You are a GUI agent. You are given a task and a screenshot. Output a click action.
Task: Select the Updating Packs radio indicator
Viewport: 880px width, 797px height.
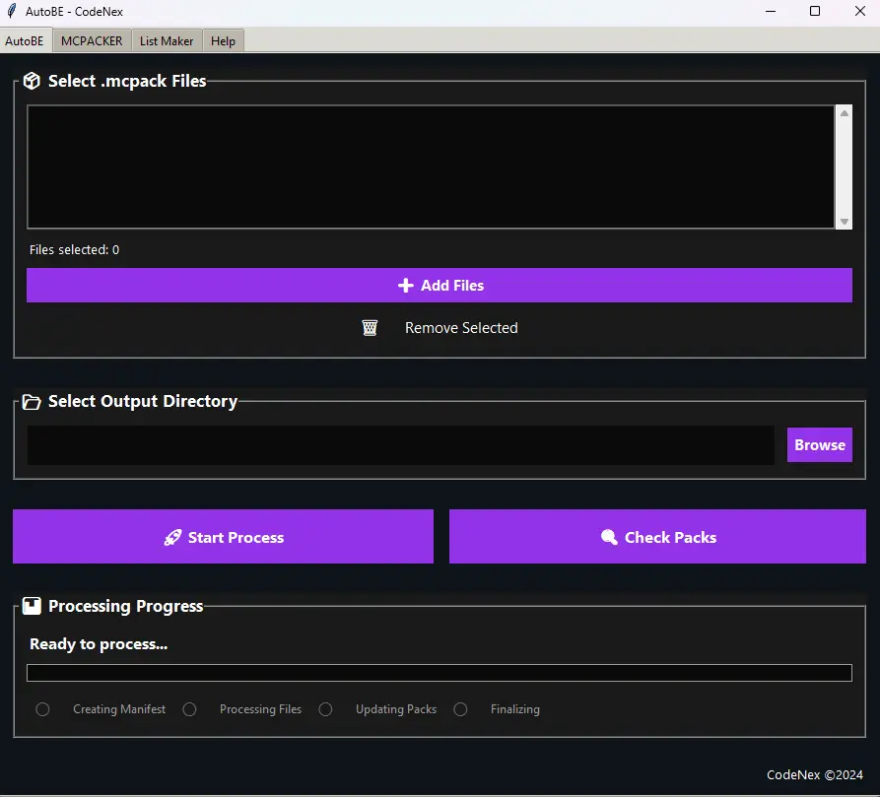click(x=325, y=709)
